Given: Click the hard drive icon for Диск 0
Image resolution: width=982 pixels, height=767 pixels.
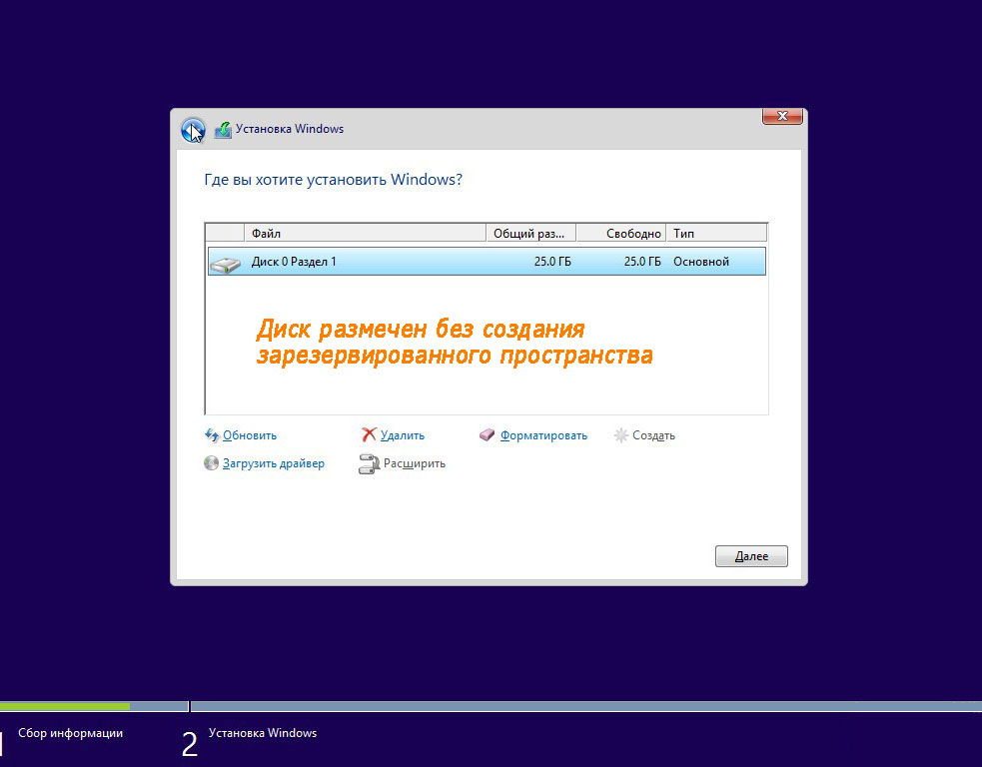Looking at the screenshot, I should pos(226,263).
